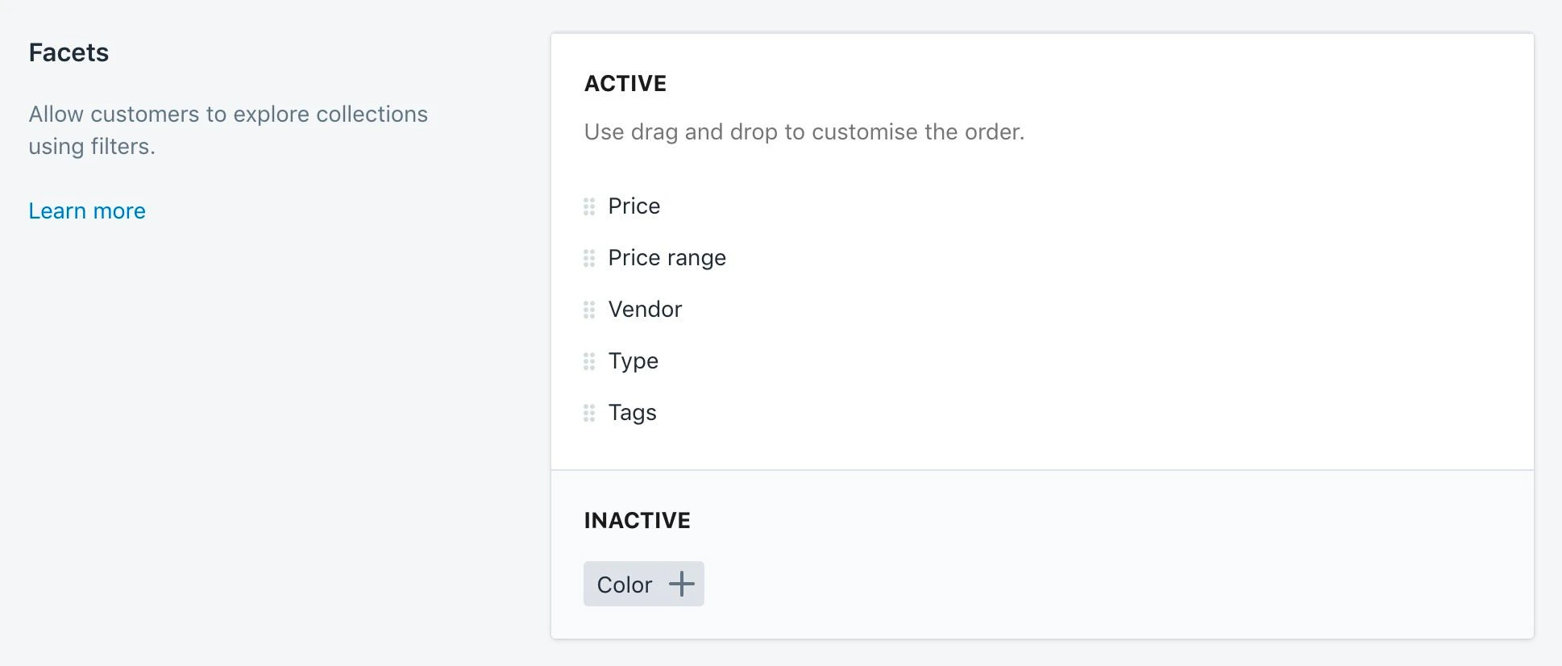Open the Learn more link

86,210
